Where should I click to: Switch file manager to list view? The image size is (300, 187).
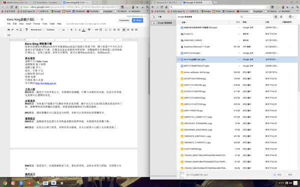[275, 17]
